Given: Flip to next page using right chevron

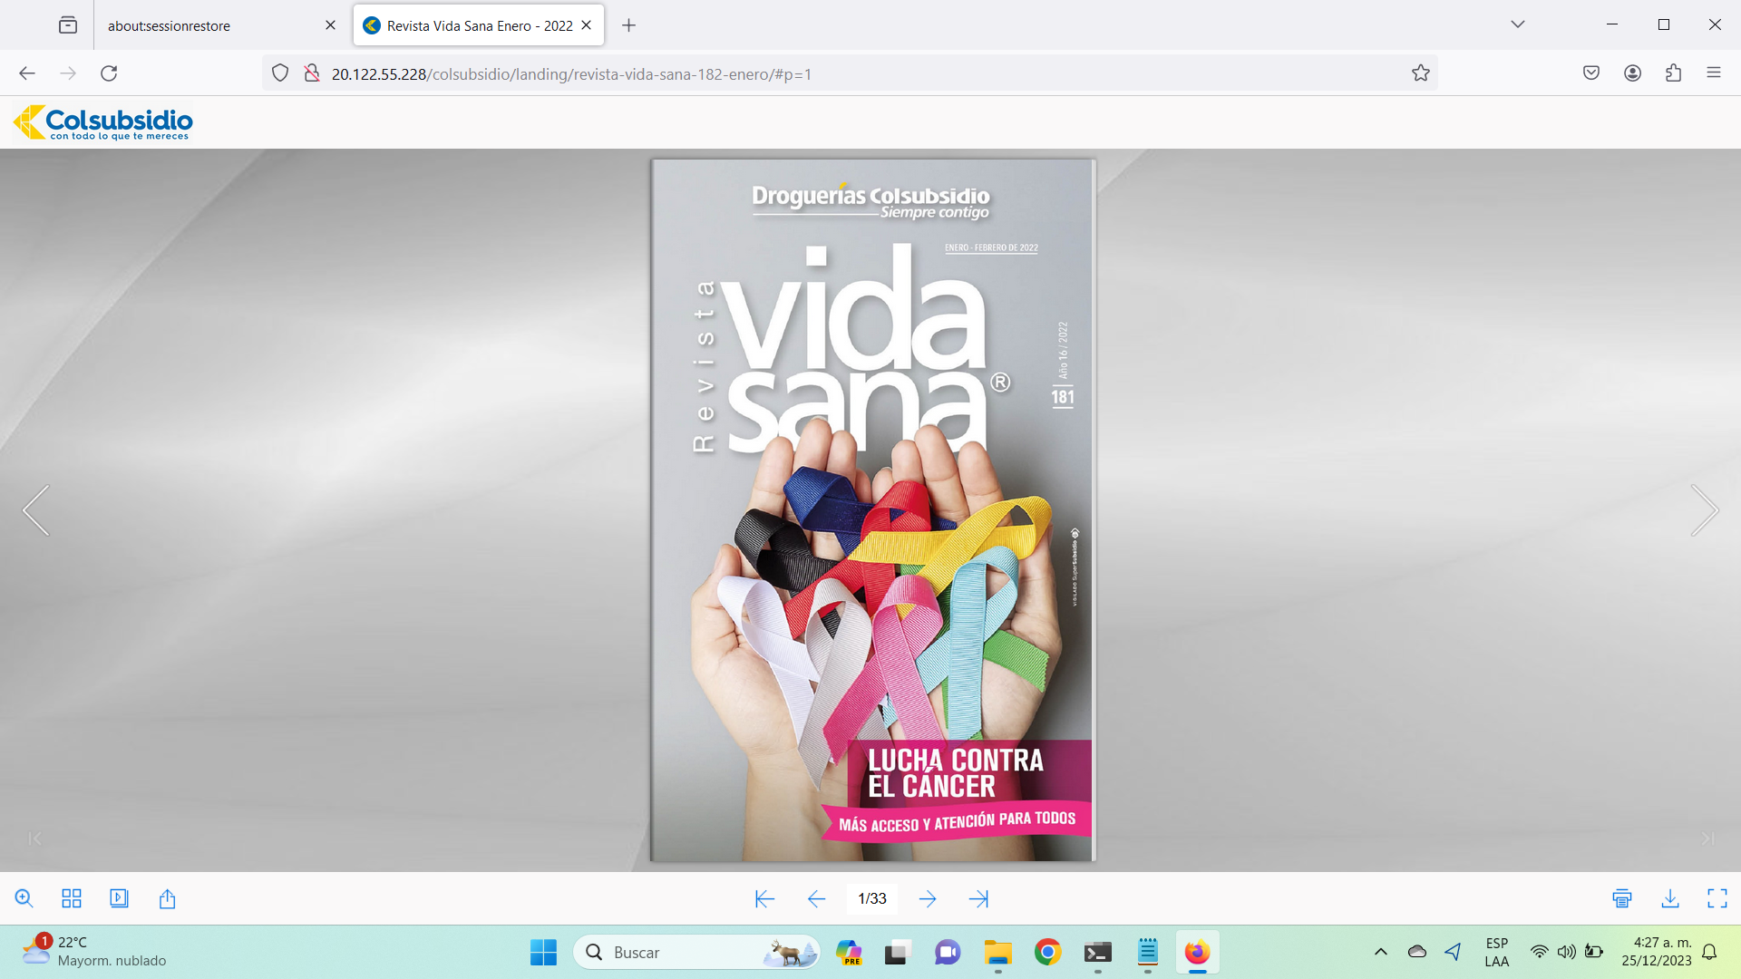Looking at the screenshot, I should point(1704,510).
